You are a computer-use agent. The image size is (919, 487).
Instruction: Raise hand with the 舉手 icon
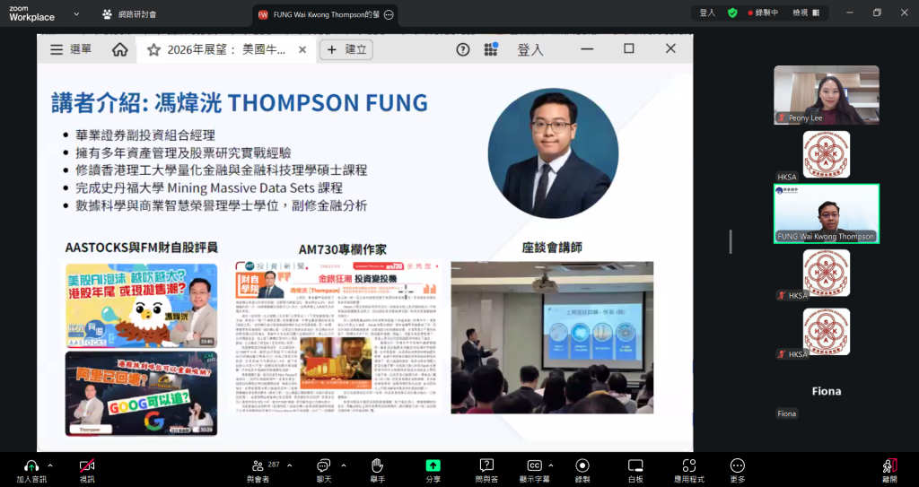coord(378,466)
